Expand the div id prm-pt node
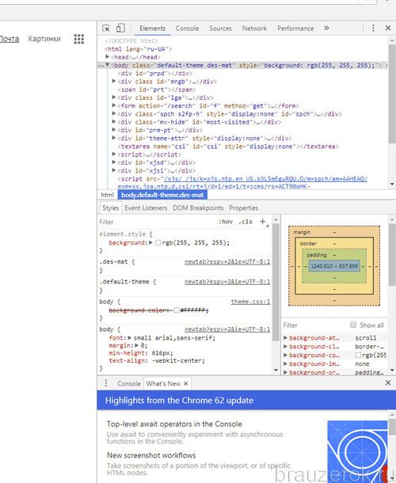This screenshot has height=483, width=396. click(114, 130)
